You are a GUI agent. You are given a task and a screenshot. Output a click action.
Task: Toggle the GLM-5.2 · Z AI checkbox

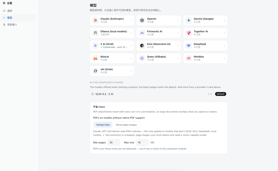pos(93,94)
